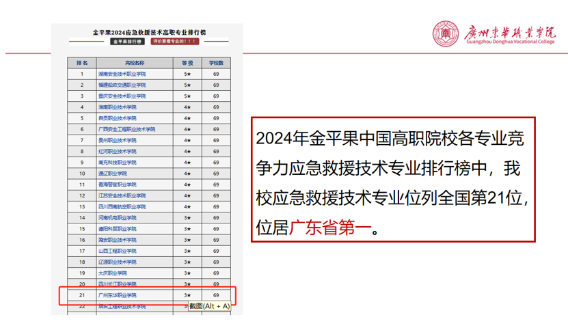The width and height of the screenshot is (568, 330).
Task: Click the 69 value in rank 1 row
Action: click(216, 74)
